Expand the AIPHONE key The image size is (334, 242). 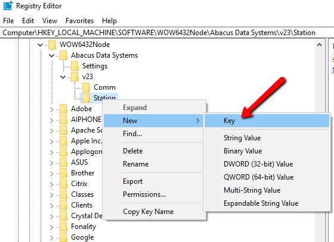click(x=51, y=120)
